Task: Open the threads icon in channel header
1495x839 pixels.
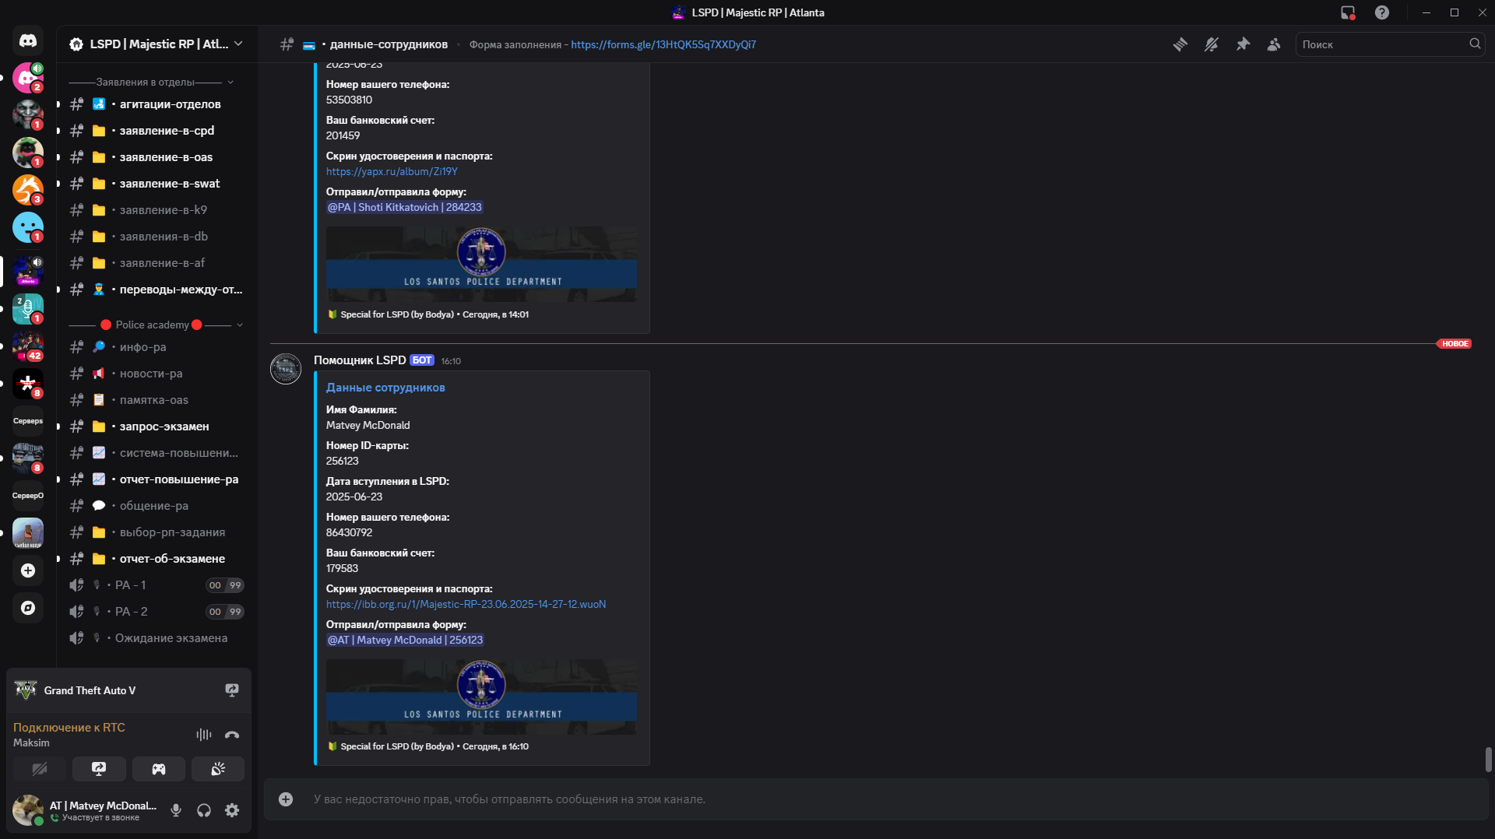Action: [x=1180, y=44]
